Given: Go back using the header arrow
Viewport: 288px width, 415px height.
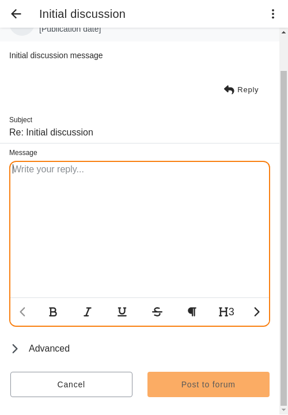Looking at the screenshot, I should click(16, 14).
